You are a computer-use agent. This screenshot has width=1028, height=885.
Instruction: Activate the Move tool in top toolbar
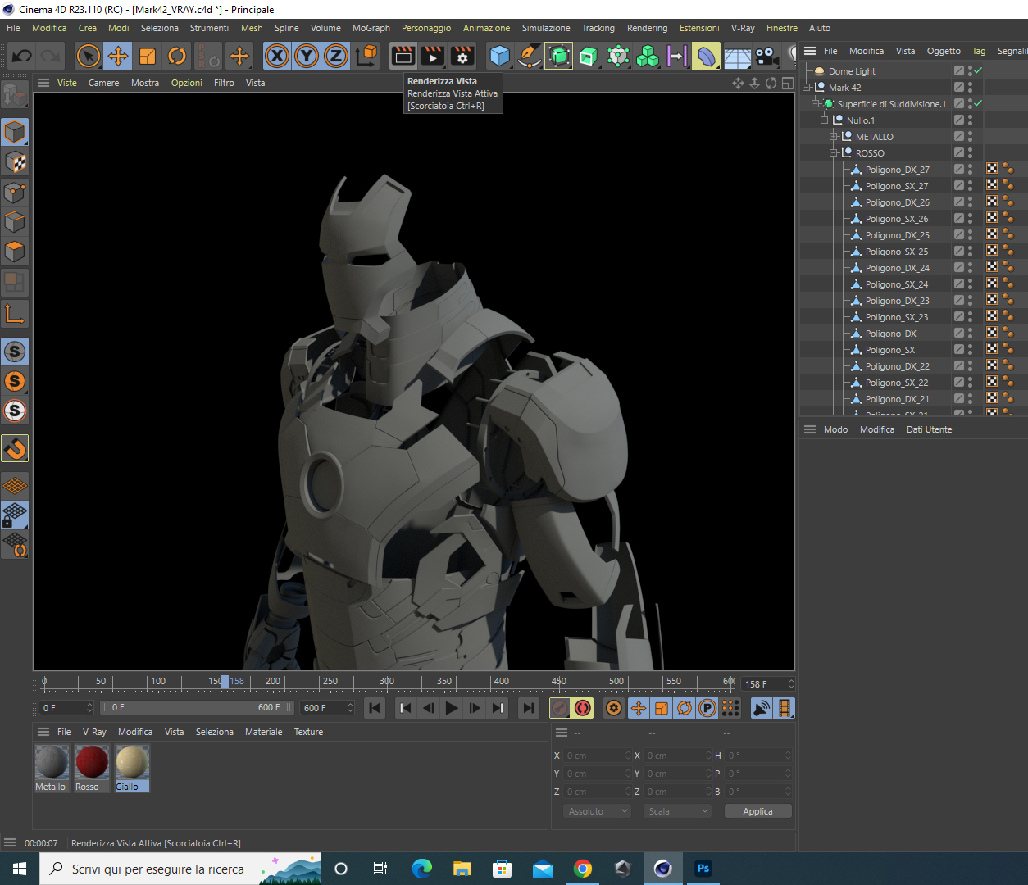pyautogui.click(x=118, y=56)
